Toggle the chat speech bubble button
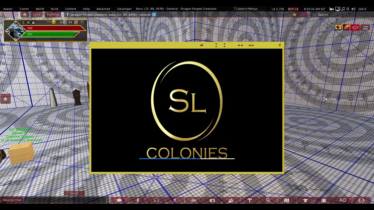Image resolution: width=374 pixels, height=210 pixels. tap(119, 200)
